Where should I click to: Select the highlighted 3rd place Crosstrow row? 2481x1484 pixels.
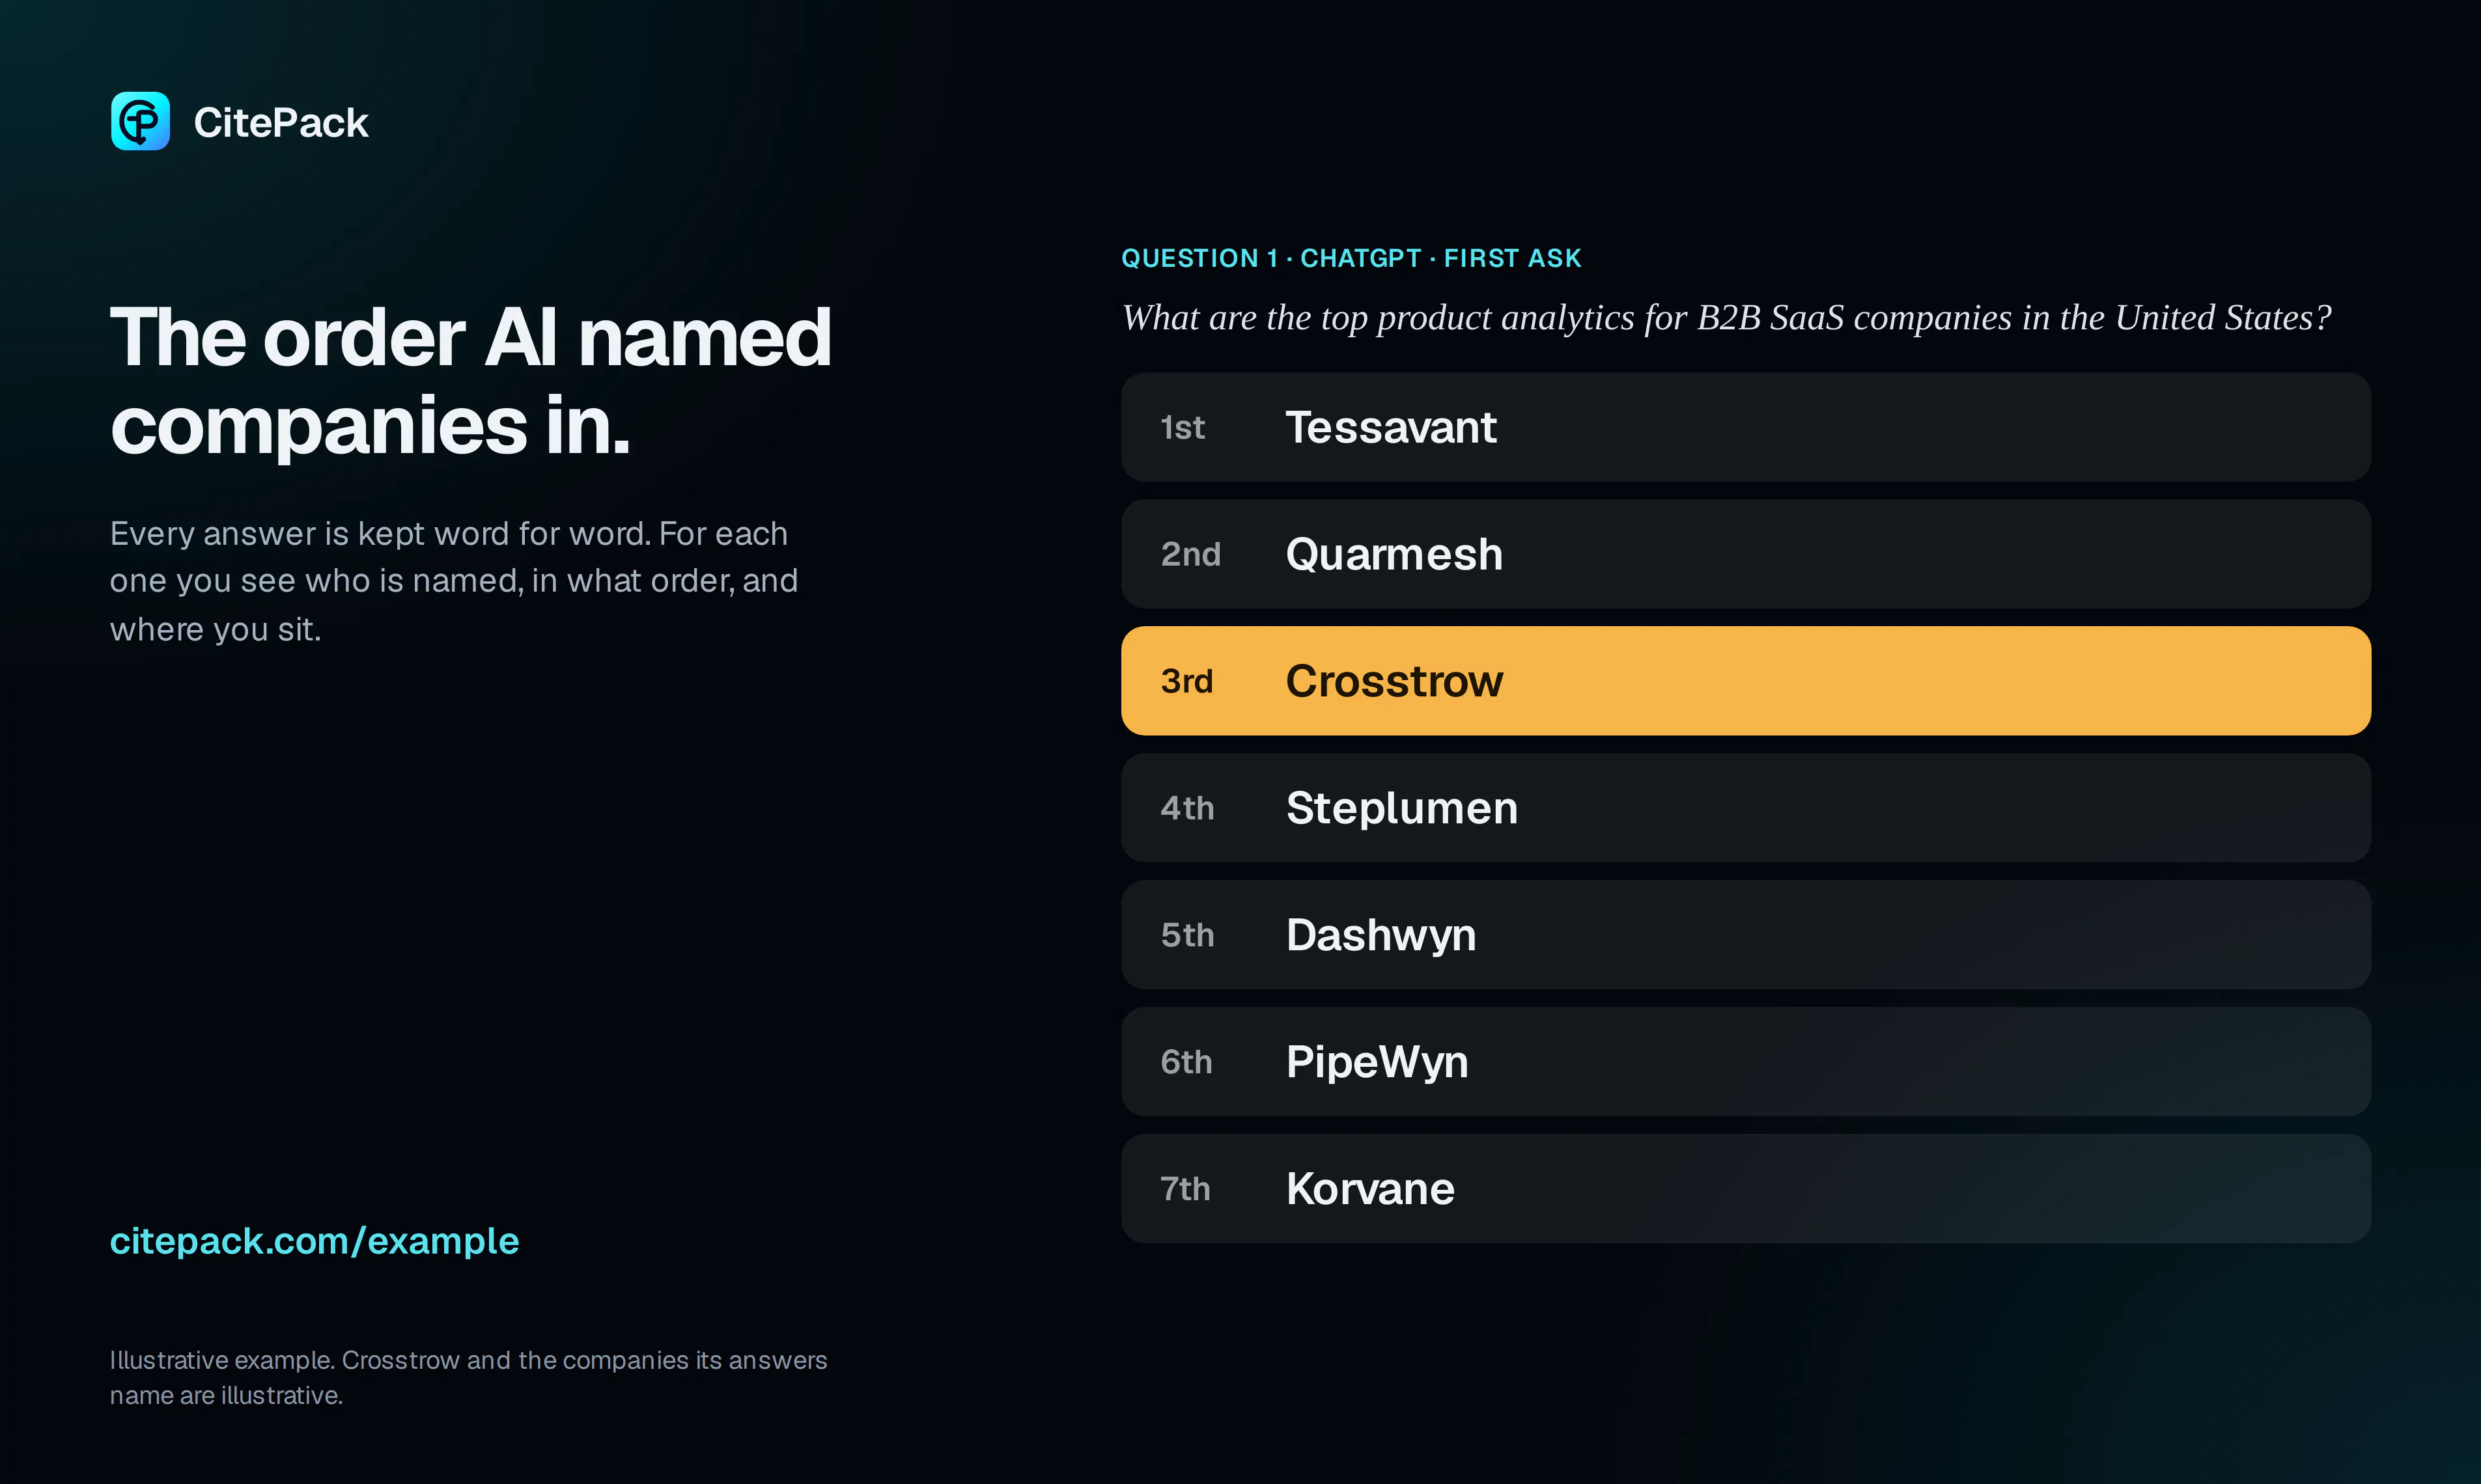pyautogui.click(x=1746, y=681)
